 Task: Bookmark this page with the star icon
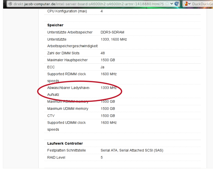pos(167,4)
